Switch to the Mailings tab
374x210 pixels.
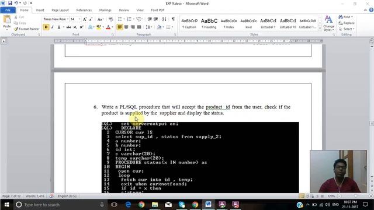[105, 10]
